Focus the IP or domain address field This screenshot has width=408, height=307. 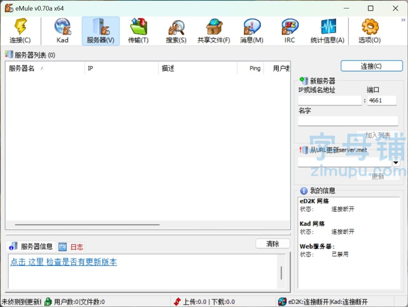pyautogui.click(x=330, y=100)
